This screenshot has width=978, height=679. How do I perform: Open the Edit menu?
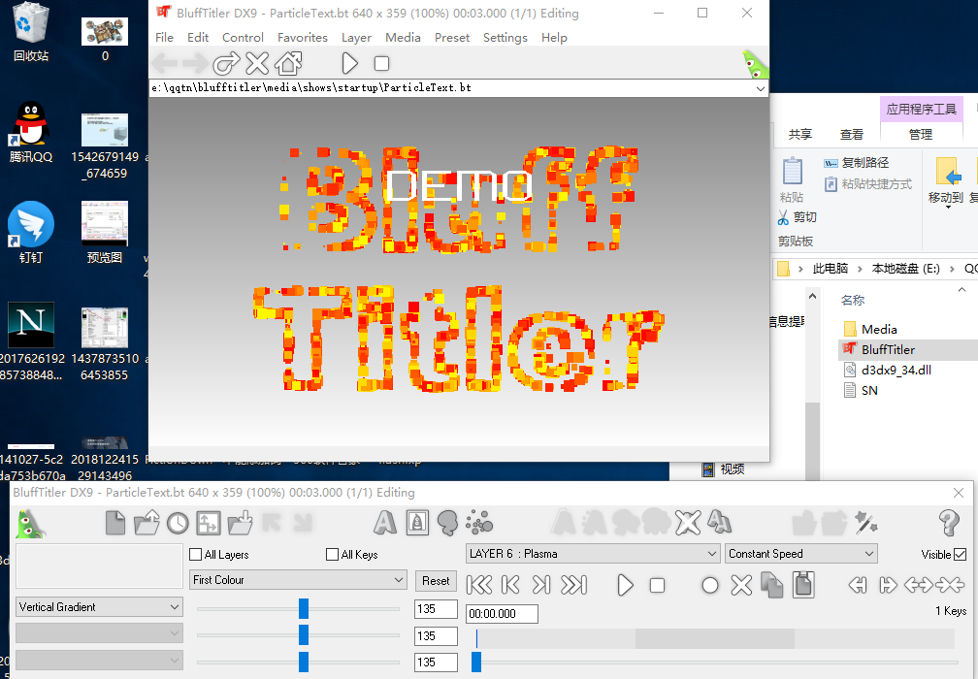click(x=198, y=38)
